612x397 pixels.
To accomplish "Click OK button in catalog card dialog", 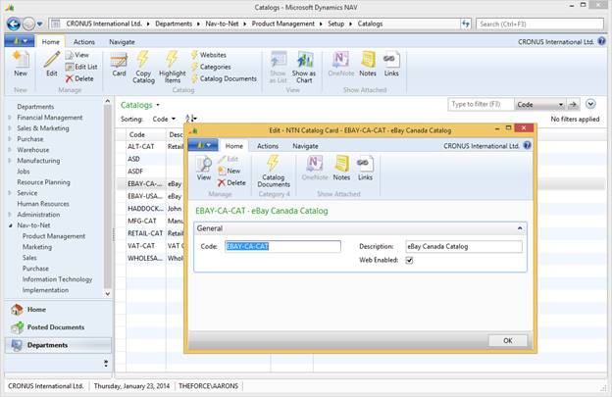I will coord(507,340).
